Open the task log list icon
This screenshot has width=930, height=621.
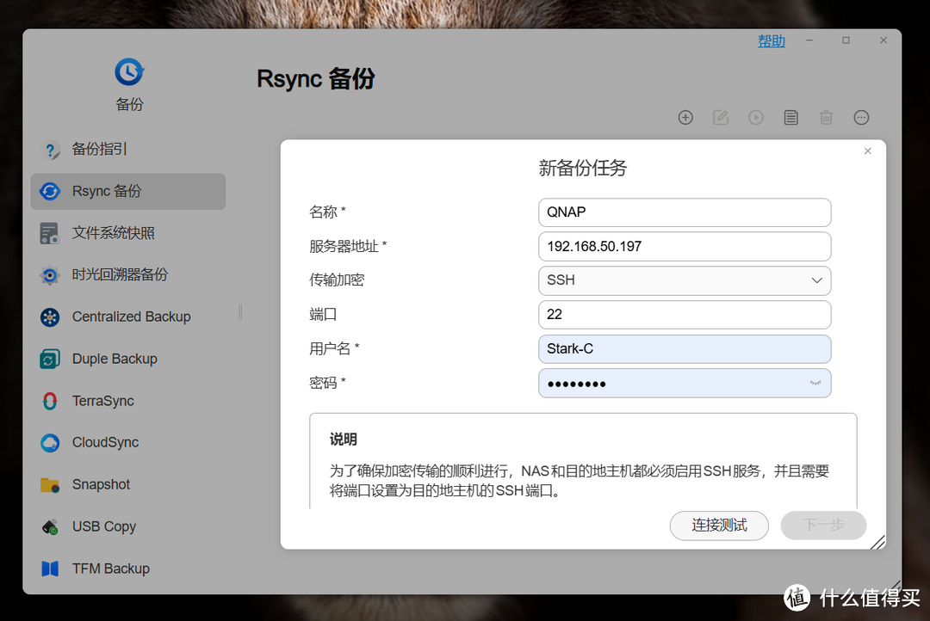coord(790,118)
